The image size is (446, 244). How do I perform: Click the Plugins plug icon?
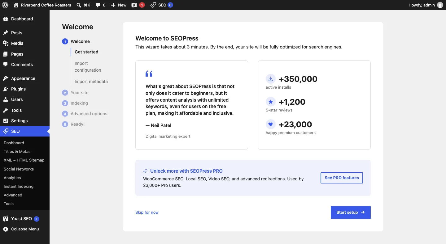pyautogui.click(x=6, y=89)
